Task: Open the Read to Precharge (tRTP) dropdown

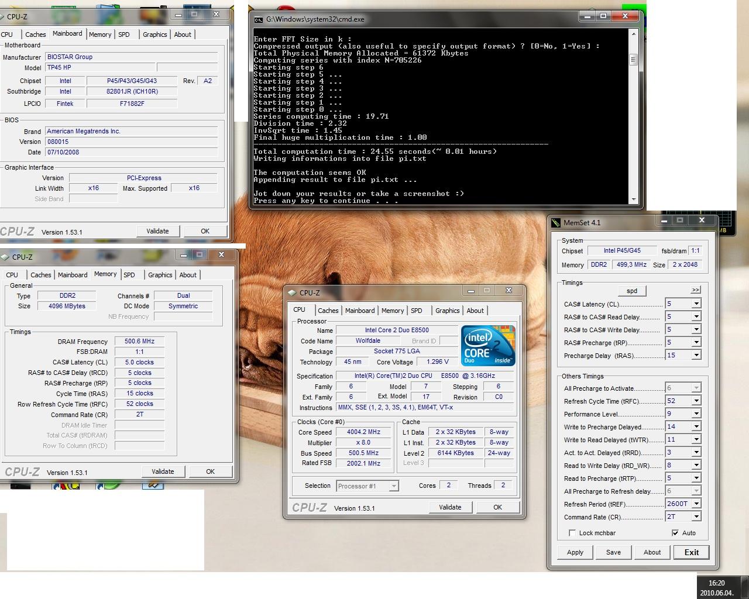Action: click(x=696, y=478)
